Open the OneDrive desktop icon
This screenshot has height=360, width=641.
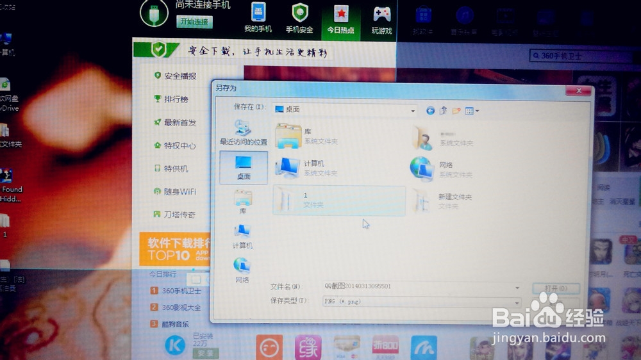[x=8, y=95]
